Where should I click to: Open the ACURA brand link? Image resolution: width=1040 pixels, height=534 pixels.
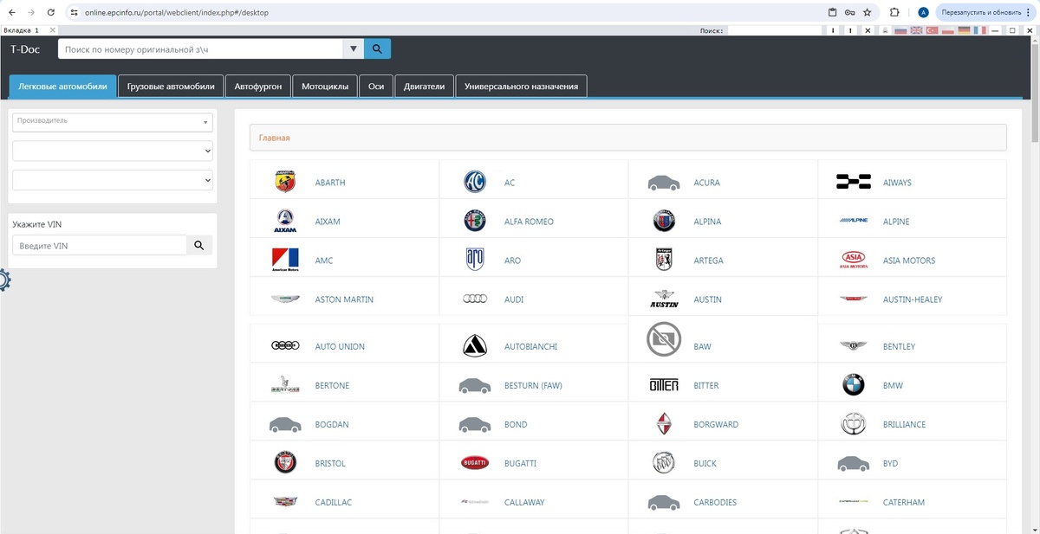coord(706,183)
